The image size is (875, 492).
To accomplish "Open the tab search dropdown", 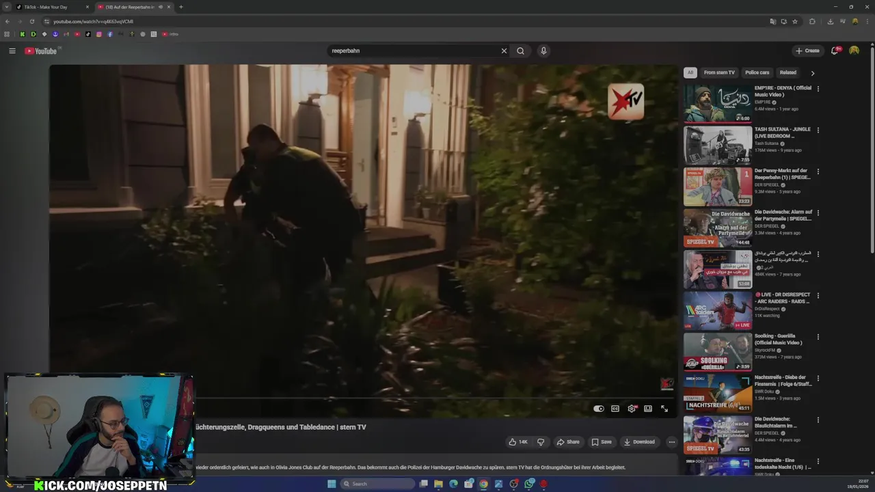I will [7, 7].
